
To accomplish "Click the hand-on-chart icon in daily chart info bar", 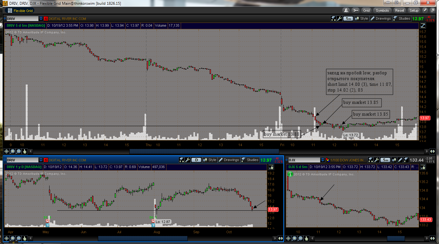I will point(271,167).
